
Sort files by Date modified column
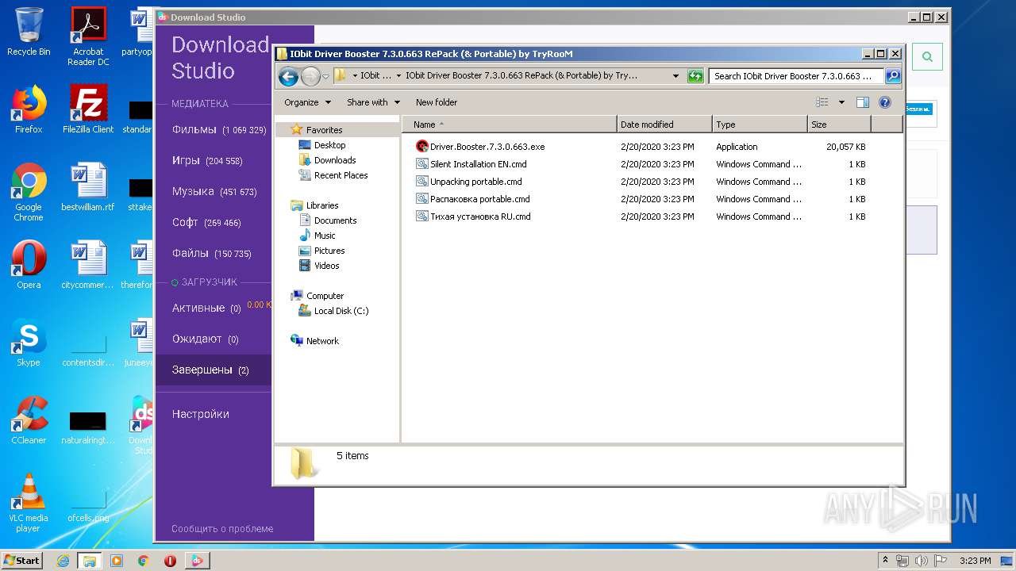coord(664,125)
